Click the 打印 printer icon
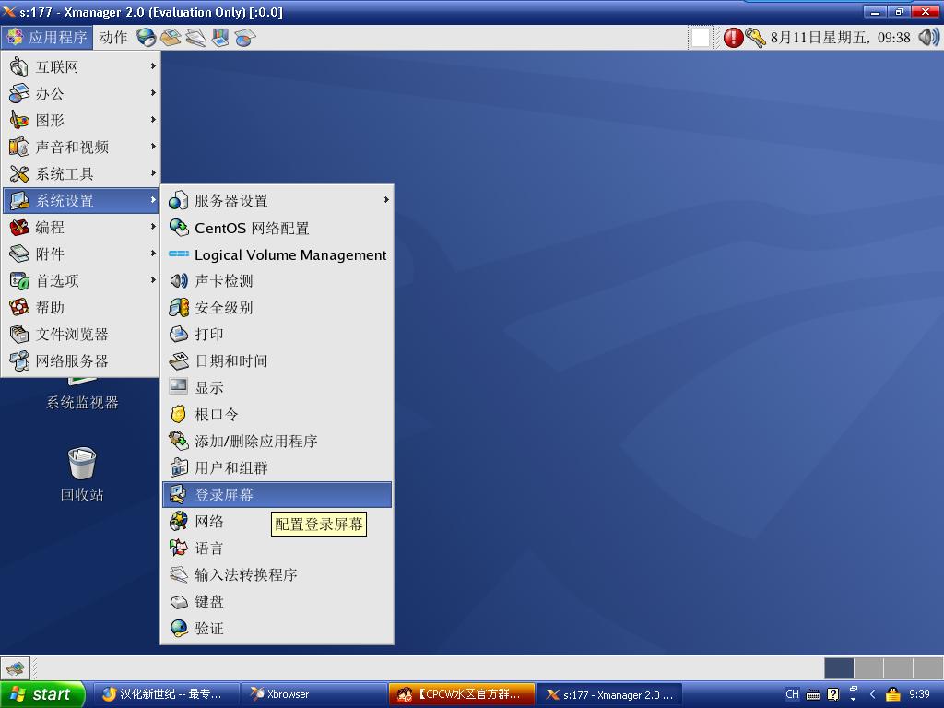944x708 pixels. 178,334
